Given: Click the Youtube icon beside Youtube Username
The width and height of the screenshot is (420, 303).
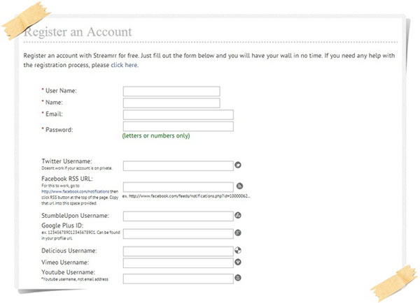Looking at the screenshot, I should 238,278.
